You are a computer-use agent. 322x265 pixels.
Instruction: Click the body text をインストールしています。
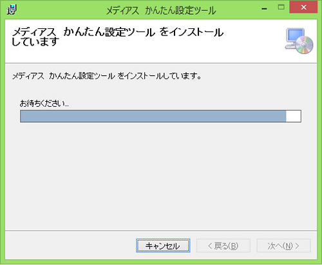coord(159,76)
